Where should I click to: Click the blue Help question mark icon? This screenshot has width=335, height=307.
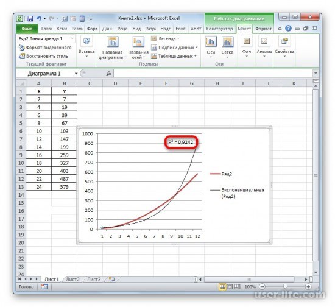point(288,29)
